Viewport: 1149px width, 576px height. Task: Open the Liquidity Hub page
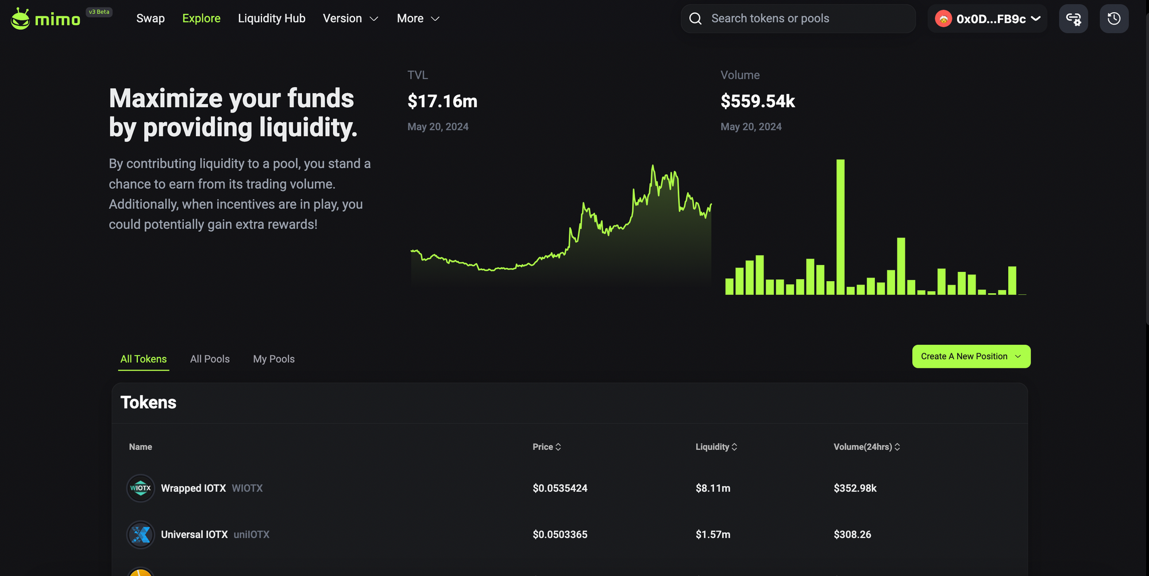pyautogui.click(x=272, y=19)
